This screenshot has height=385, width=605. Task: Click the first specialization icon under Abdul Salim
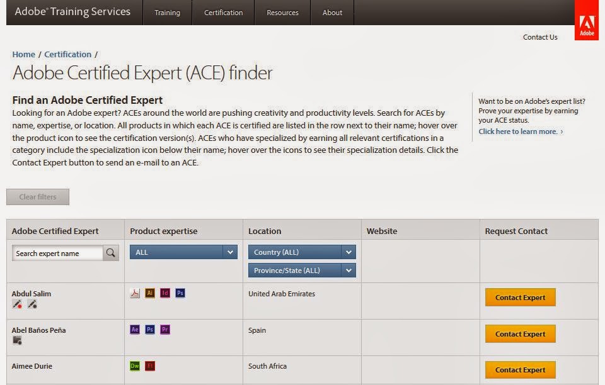click(x=16, y=304)
